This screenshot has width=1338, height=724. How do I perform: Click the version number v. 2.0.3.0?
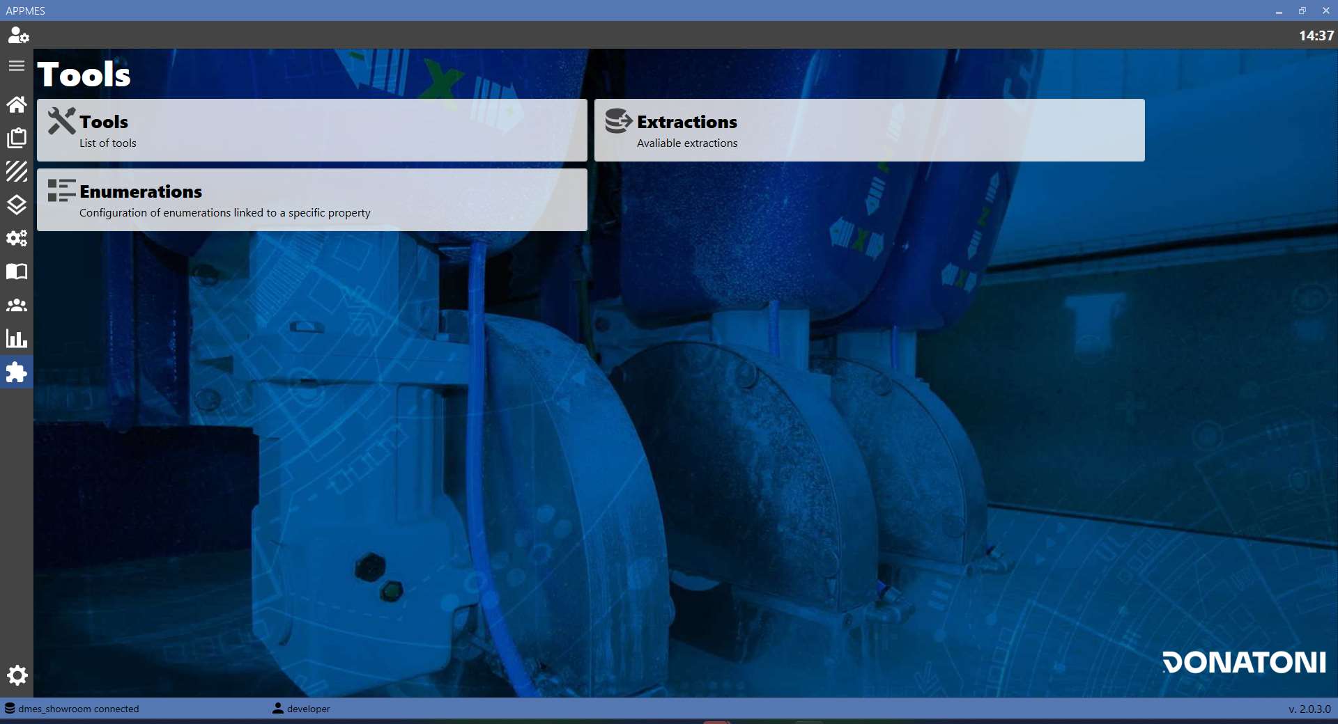click(1309, 709)
